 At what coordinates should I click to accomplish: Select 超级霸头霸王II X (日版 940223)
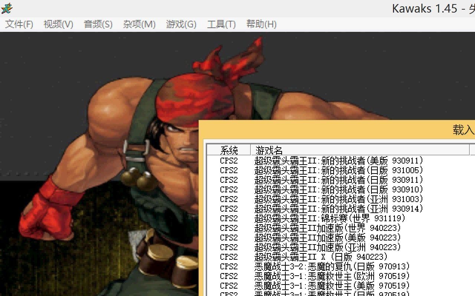321,257
